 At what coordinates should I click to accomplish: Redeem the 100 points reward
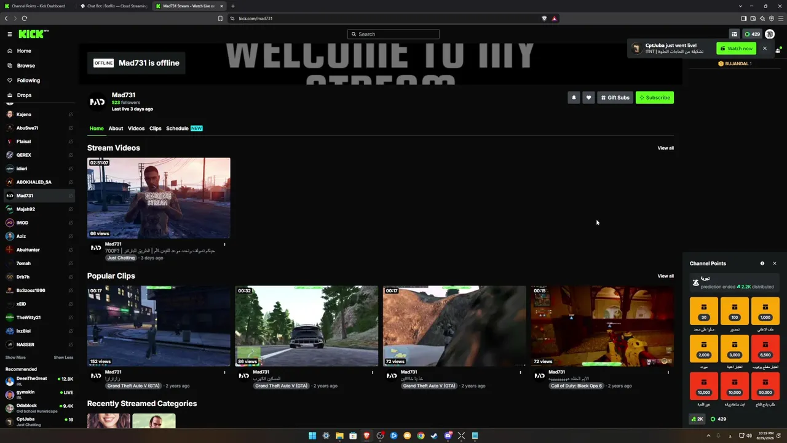(x=735, y=311)
